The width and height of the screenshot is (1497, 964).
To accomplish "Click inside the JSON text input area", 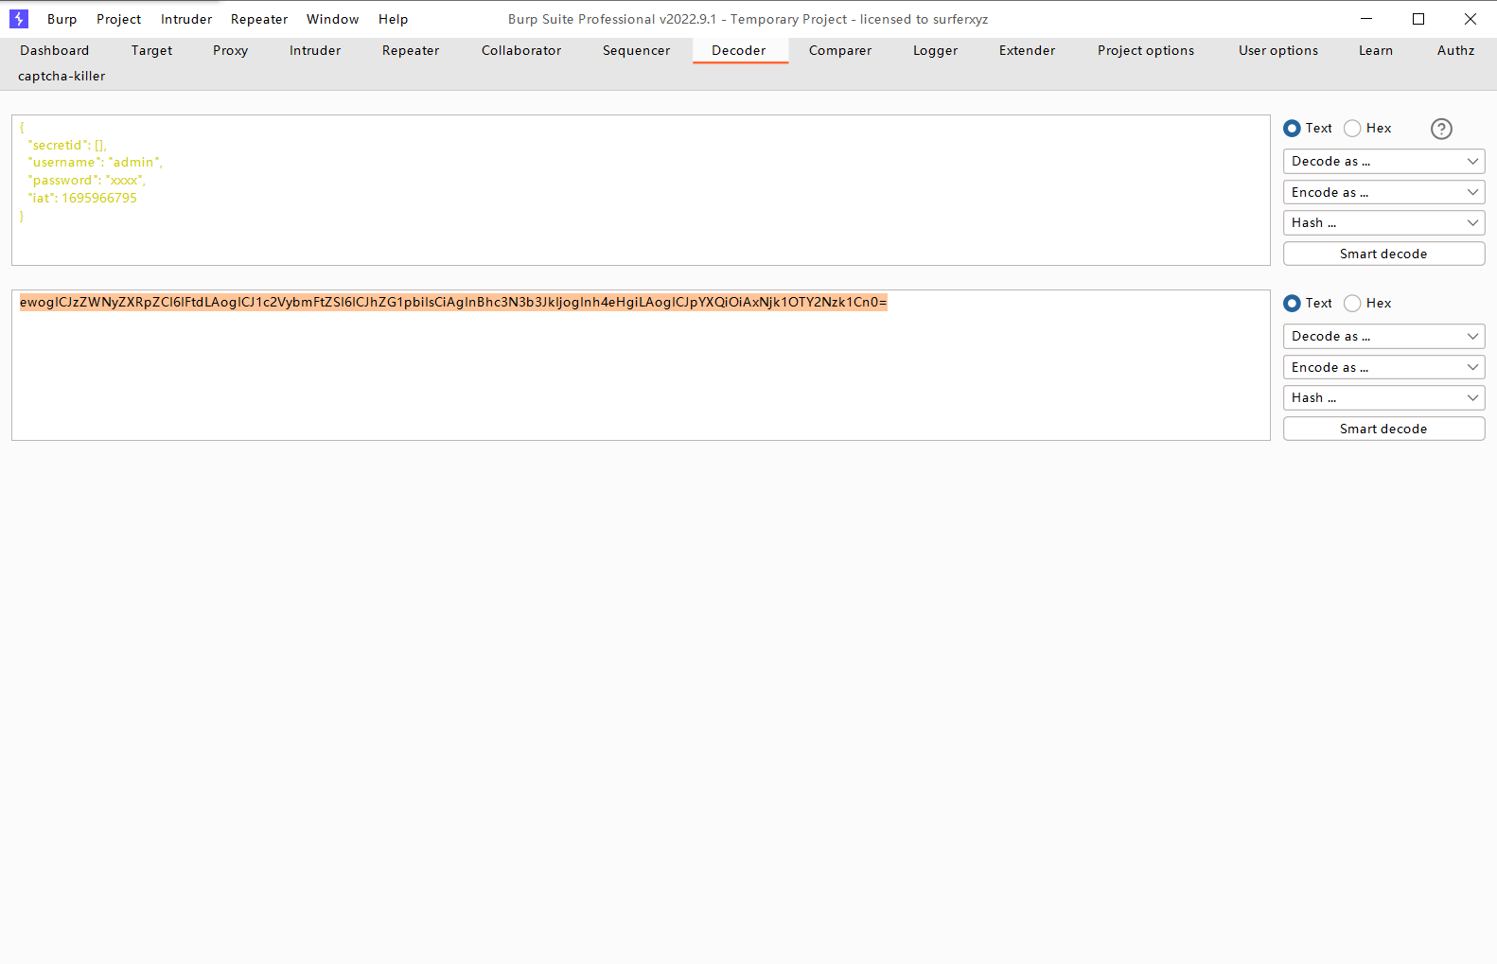I will [x=641, y=190].
